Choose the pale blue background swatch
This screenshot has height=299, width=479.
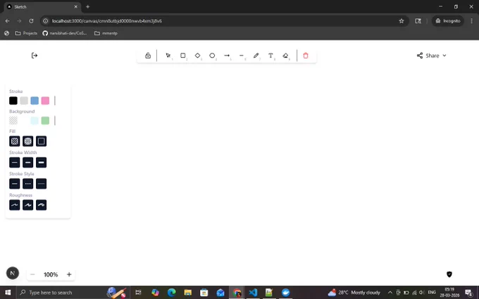coord(35,120)
